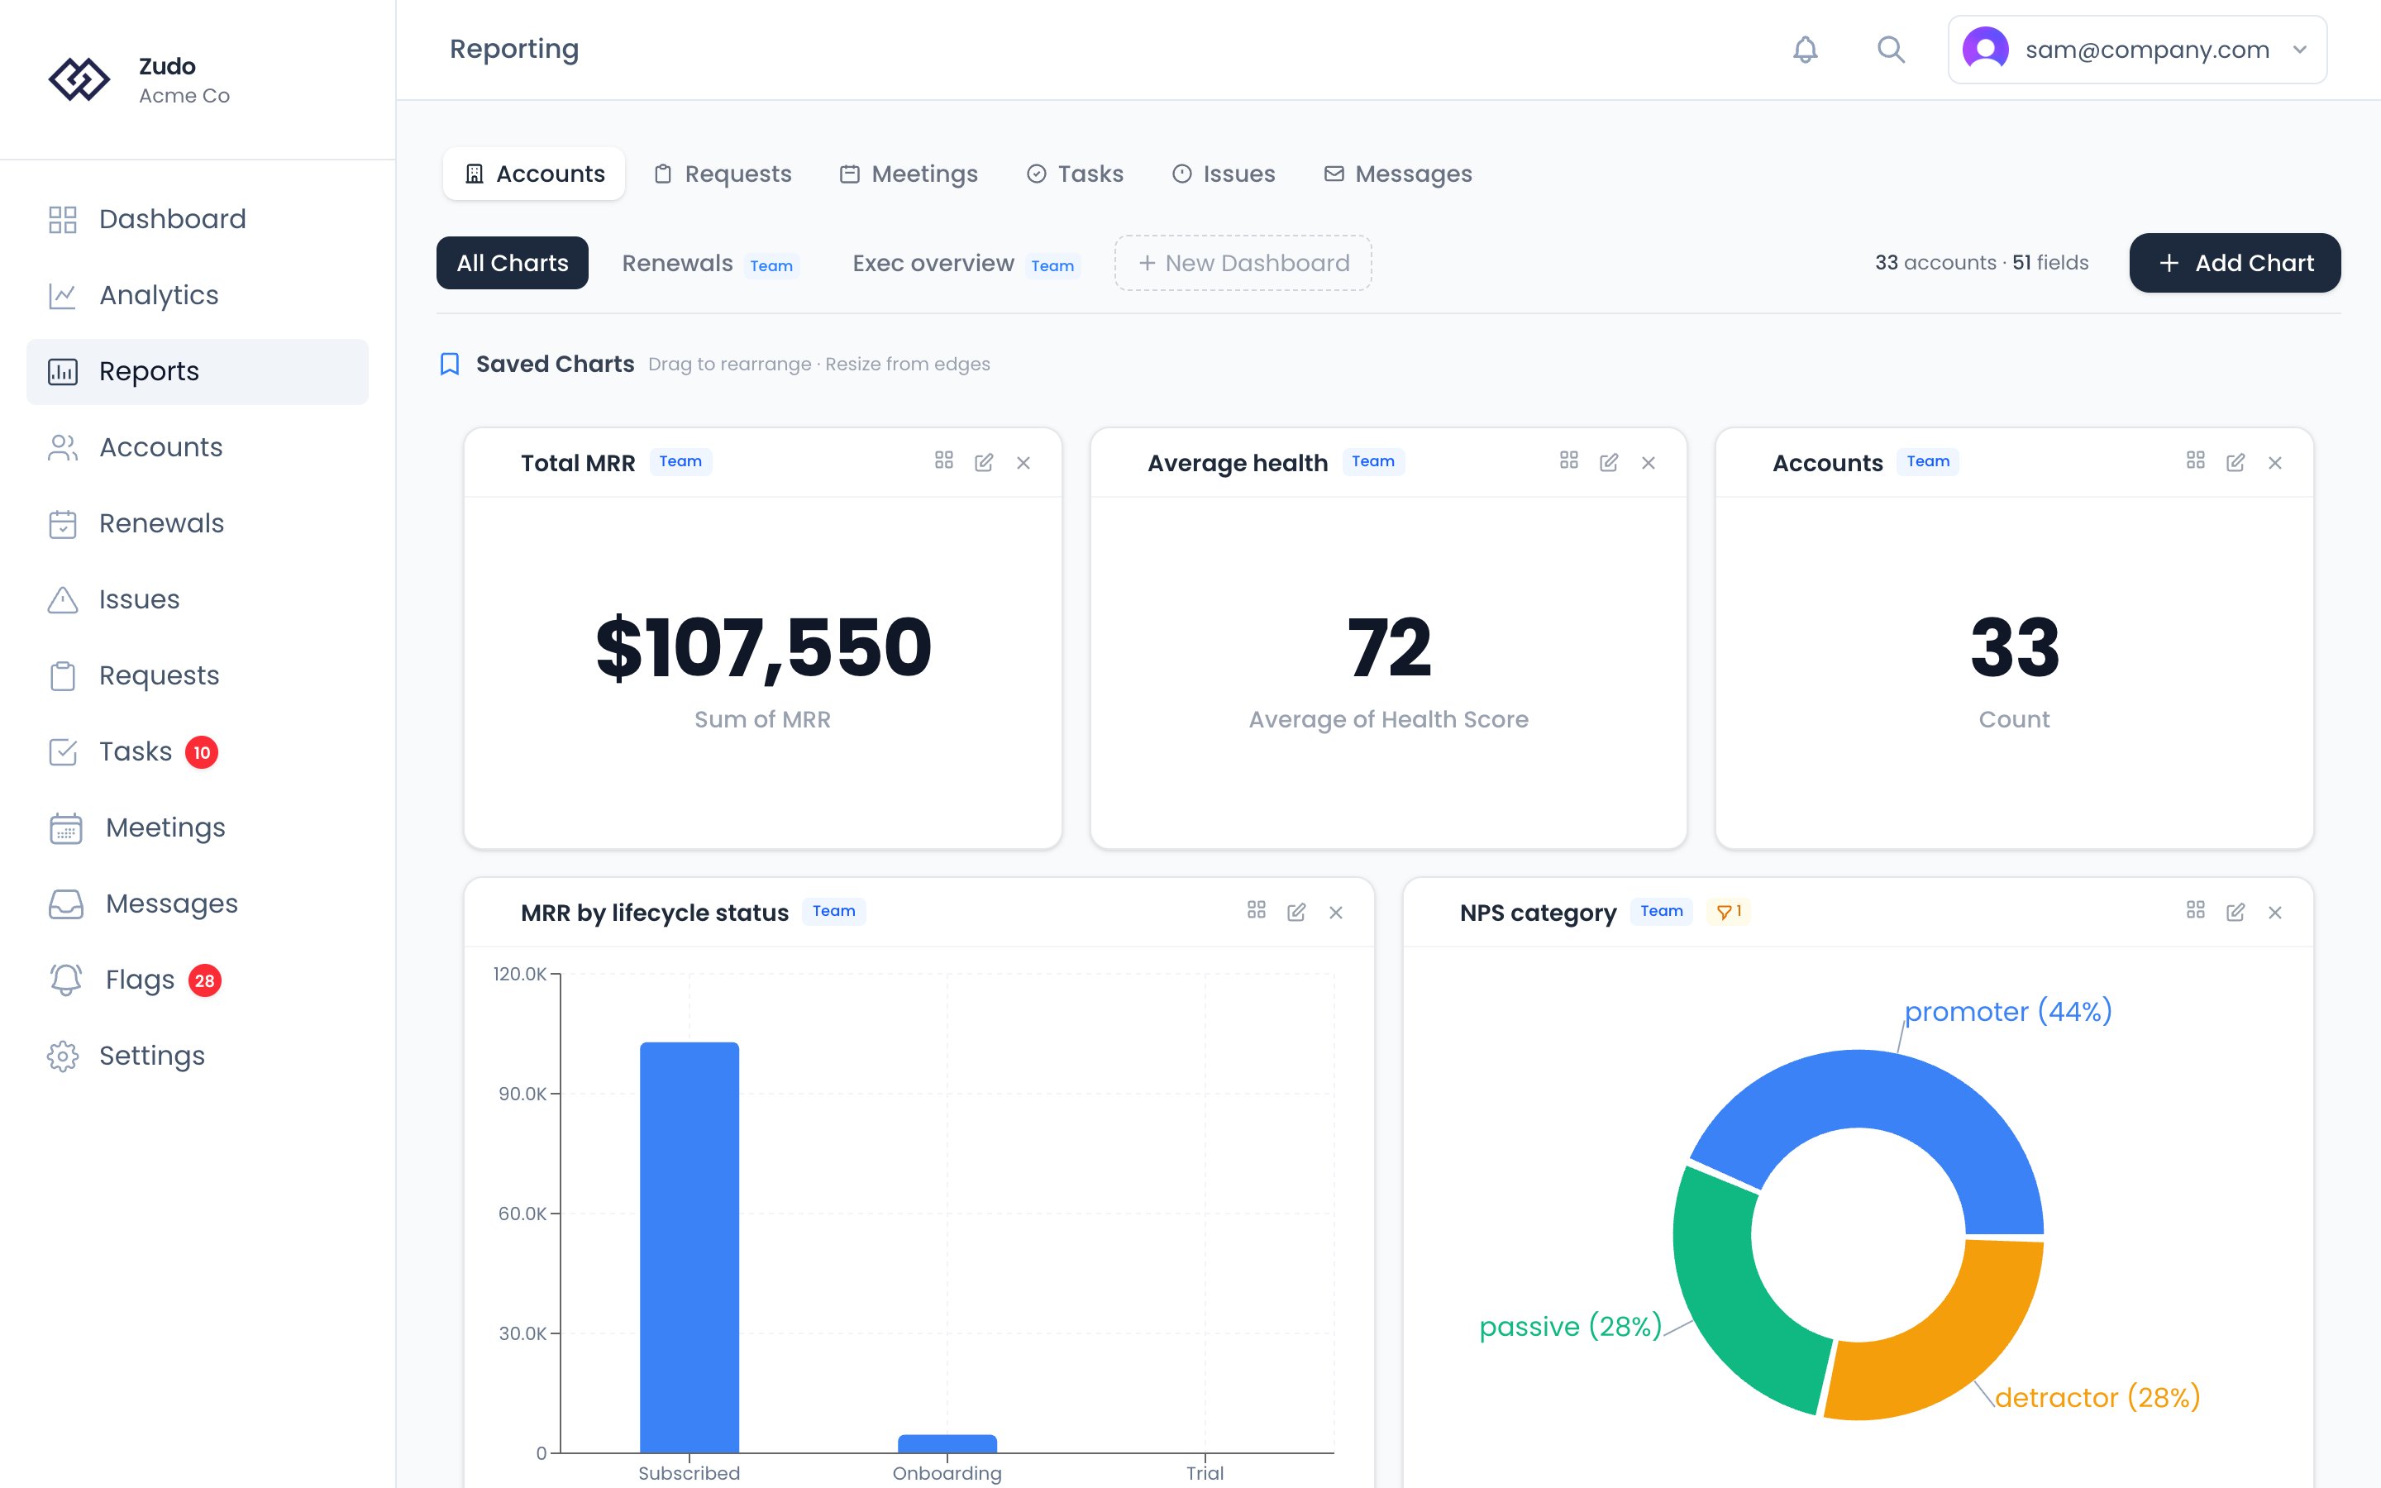Switch to the Requests tab
This screenshot has height=1488, width=2381.
point(723,174)
